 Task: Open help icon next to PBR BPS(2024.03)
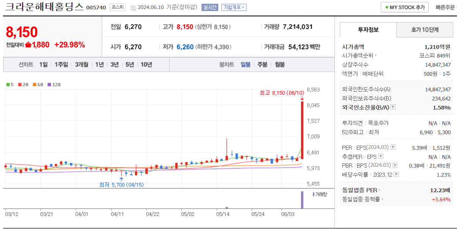coord(395,166)
